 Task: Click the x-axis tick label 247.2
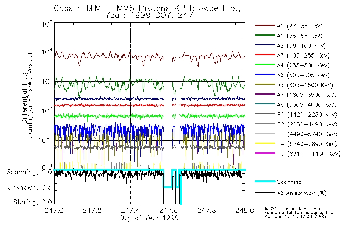click(92, 210)
